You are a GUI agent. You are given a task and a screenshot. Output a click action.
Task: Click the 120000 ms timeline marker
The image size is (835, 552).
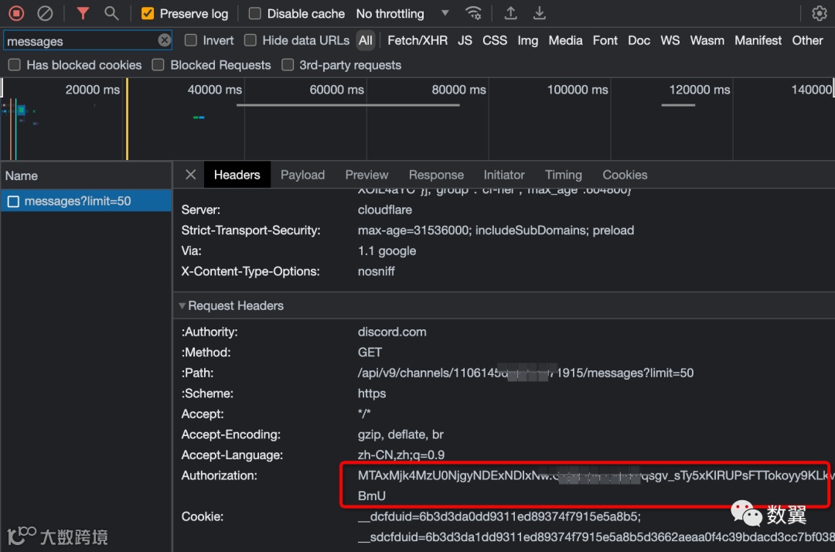(699, 90)
